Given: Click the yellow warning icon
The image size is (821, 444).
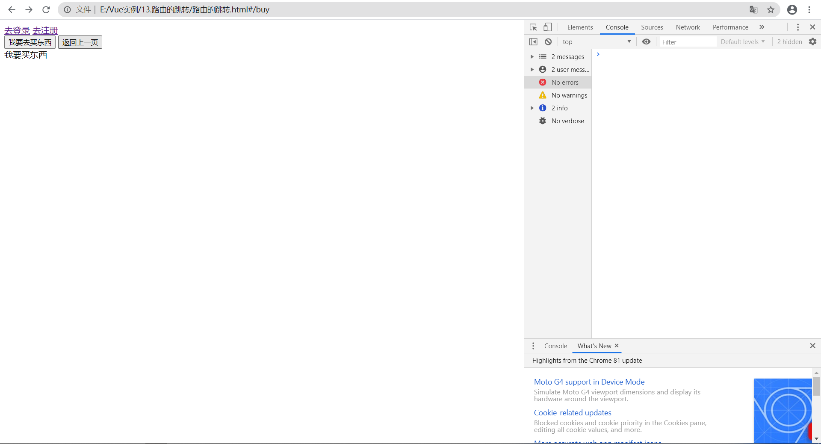Looking at the screenshot, I should point(543,95).
